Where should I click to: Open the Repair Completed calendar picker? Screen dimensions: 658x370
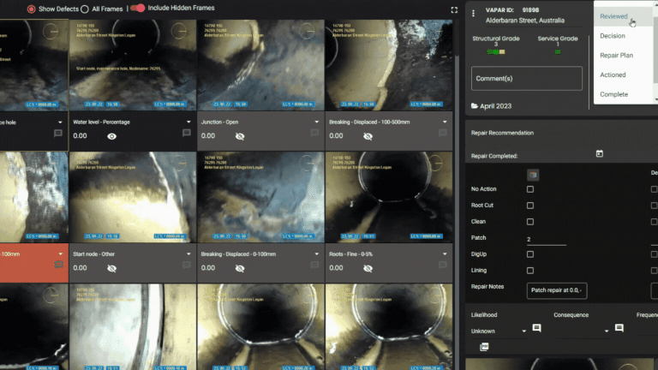point(599,154)
